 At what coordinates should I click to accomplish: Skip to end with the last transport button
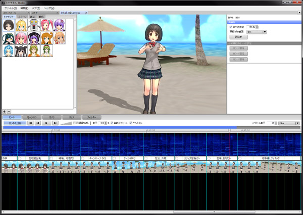coord(55,123)
